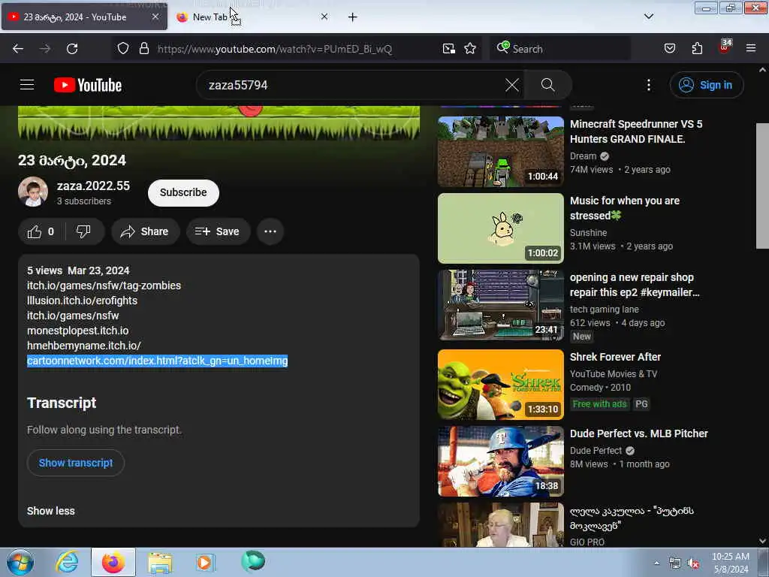The width and height of the screenshot is (769, 577).
Task: Open the Windows Start button
Action: (20, 562)
